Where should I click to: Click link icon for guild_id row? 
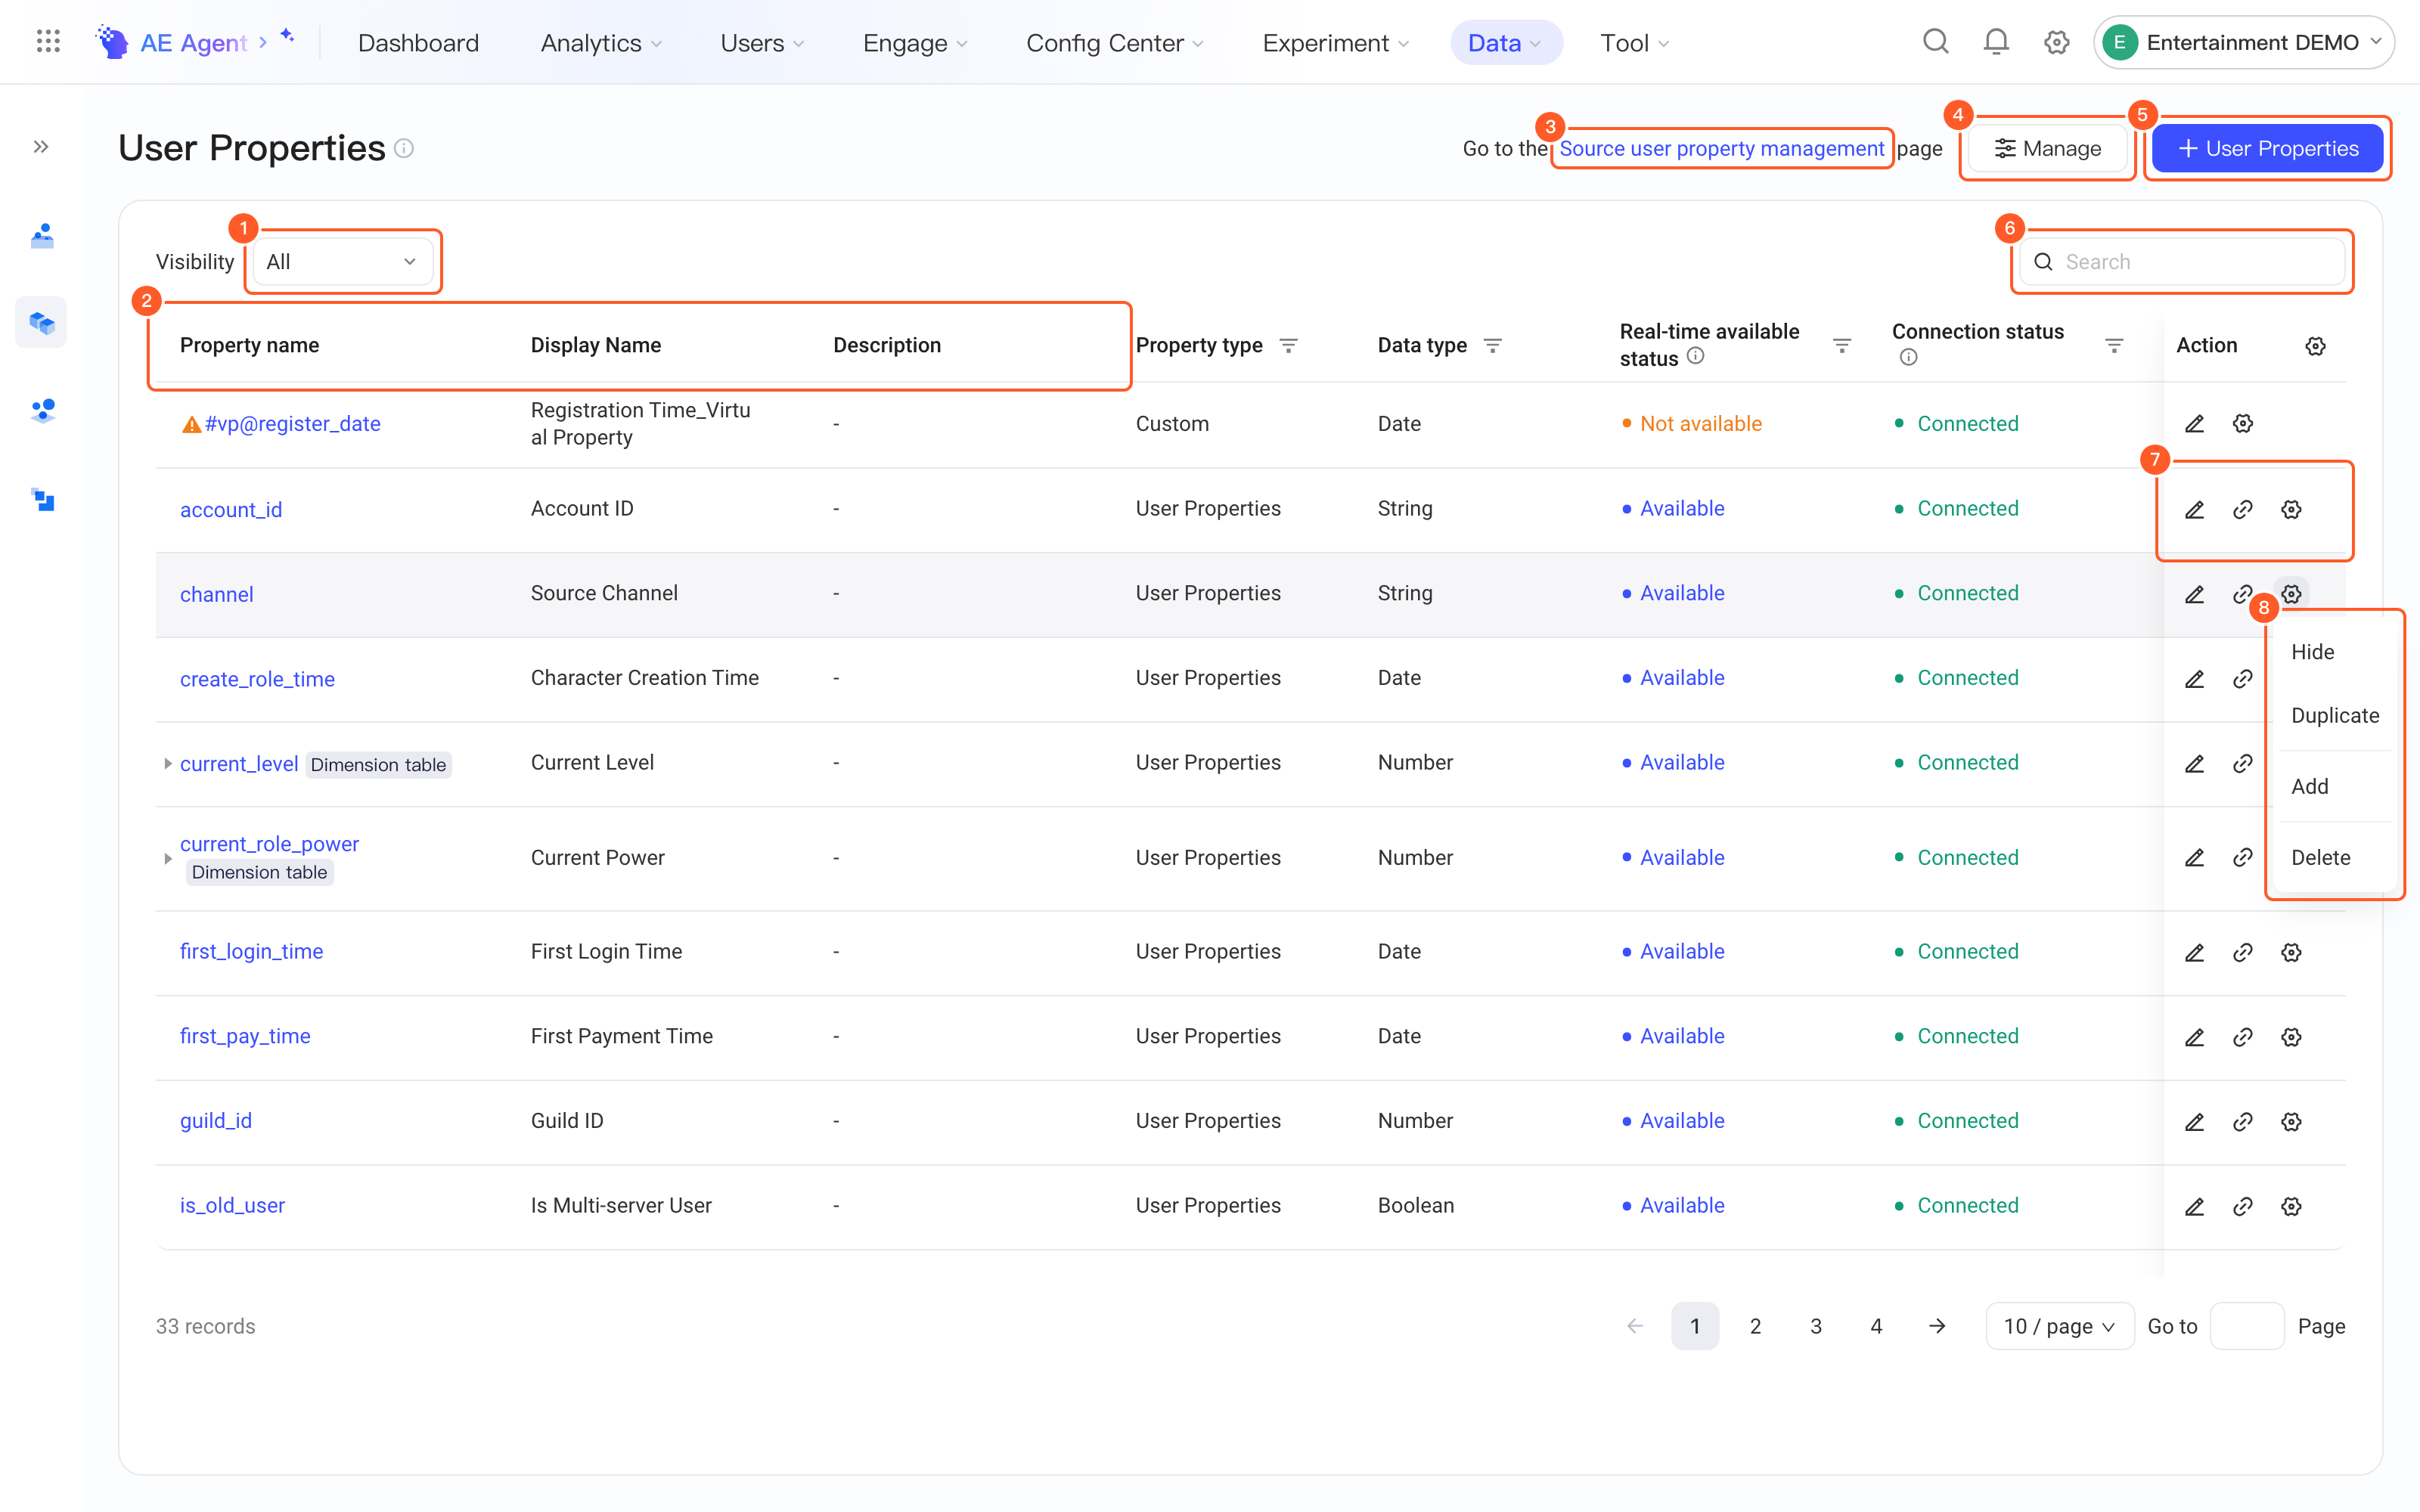tap(2243, 1121)
